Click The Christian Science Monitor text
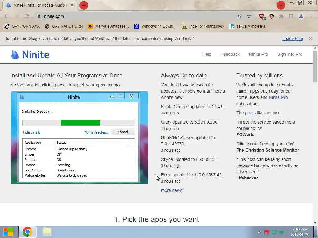The image size is (318, 238). pyautogui.click(x=268, y=150)
